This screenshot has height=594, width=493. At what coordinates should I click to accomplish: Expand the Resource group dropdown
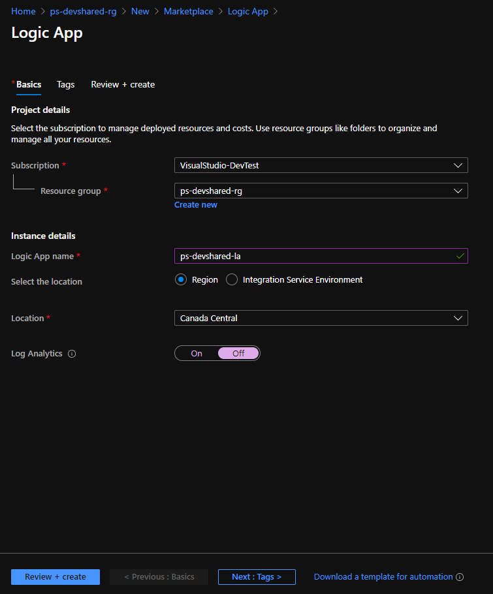coord(321,191)
